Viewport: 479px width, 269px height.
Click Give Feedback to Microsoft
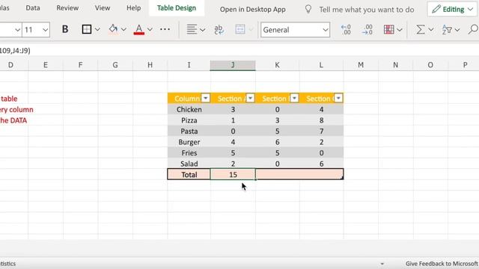coord(442,264)
